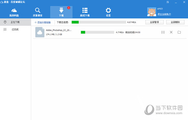Open folder for the Adobe_Photoshop_CC download
The height and width of the screenshot is (120, 188).
[179, 32]
